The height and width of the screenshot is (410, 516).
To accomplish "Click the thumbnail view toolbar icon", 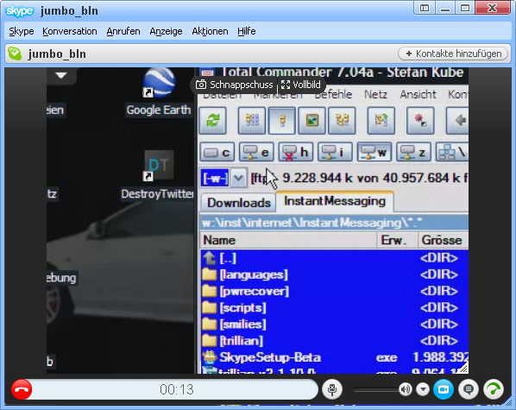I will [x=311, y=121].
